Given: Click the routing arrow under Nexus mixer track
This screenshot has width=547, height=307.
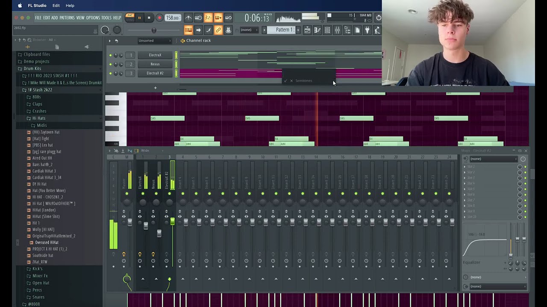Looking at the screenshot, I should 156,279.
